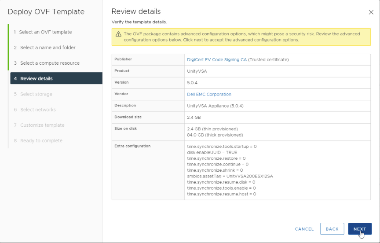Click step 8 Ready to complete

point(38,141)
